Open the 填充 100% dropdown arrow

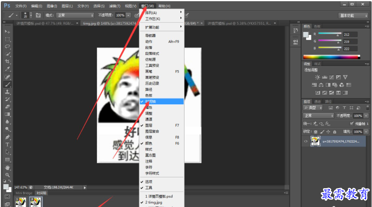pos(366,132)
